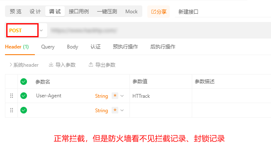The height and width of the screenshot is (164, 271).
Task: Click String type in User-Agent row
Action: [101, 96]
